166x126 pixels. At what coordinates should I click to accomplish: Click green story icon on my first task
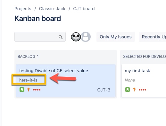coord(128,90)
